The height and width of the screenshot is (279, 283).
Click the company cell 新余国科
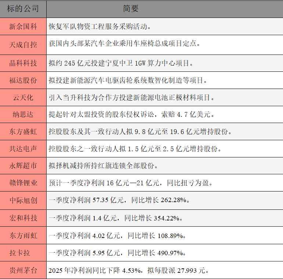(23, 26)
